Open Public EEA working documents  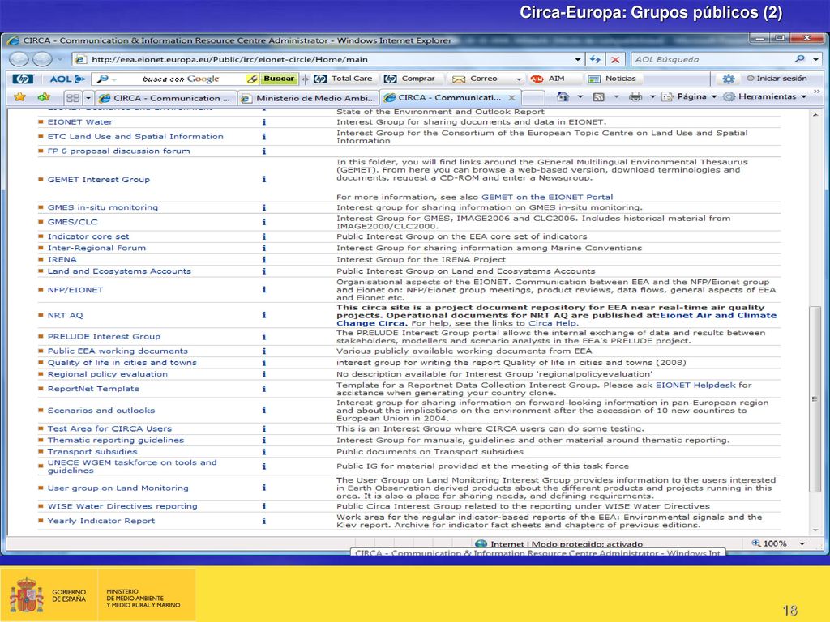pyautogui.click(x=118, y=351)
